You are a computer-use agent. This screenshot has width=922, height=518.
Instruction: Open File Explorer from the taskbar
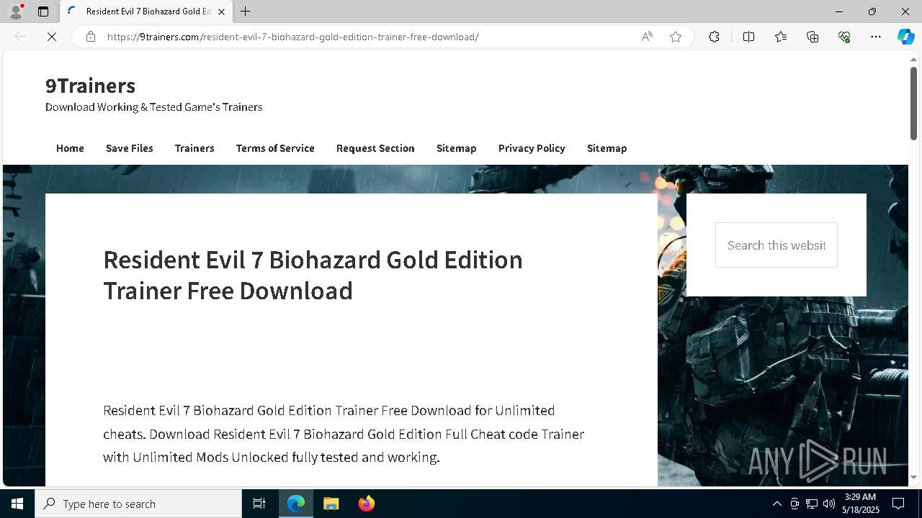point(331,504)
